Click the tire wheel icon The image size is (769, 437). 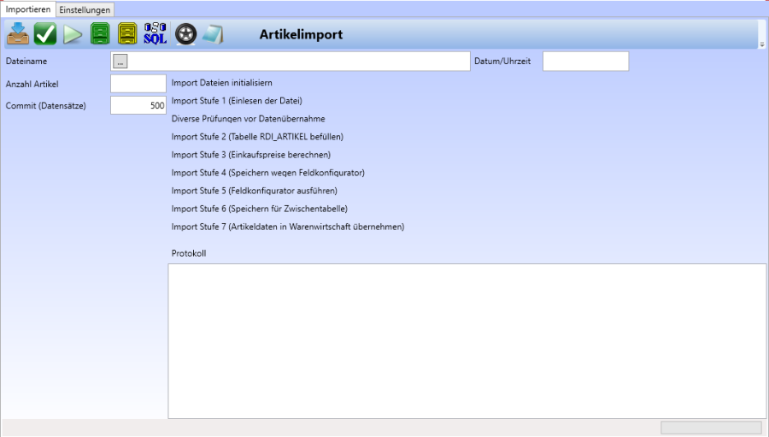pos(185,34)
